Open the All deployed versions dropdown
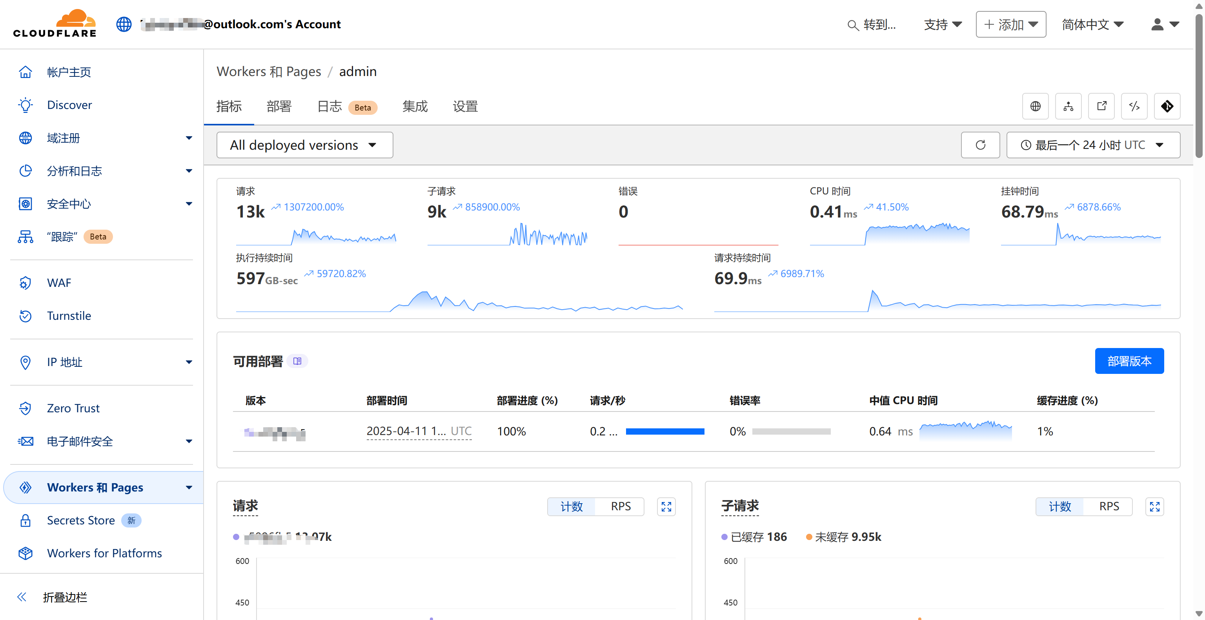 point(304,145)
